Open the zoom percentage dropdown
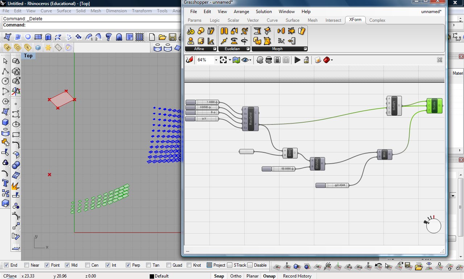The width and height of the screenshot is (464, 279). tap(216, 60)
